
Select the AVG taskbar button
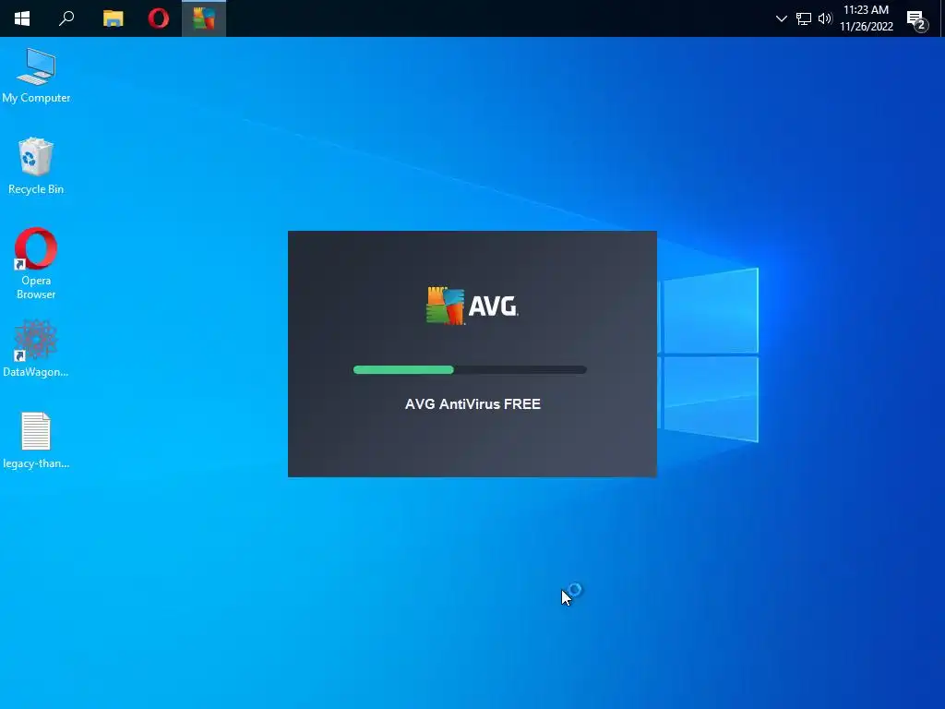coord(204,18)
